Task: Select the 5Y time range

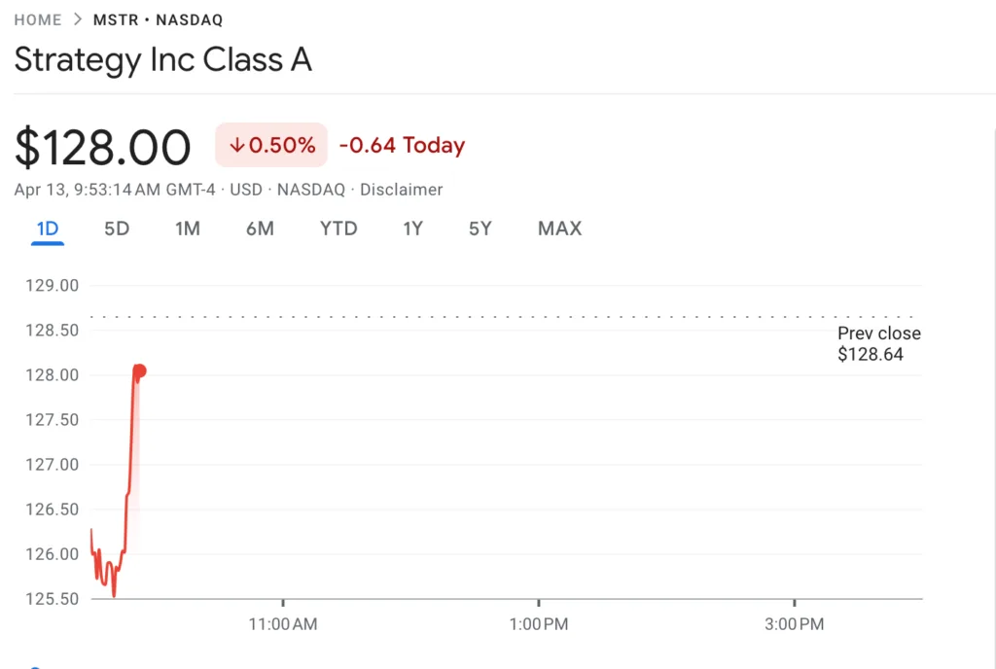Action: coord(480,229)
